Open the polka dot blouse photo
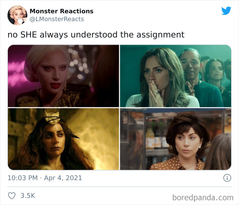 175,139
